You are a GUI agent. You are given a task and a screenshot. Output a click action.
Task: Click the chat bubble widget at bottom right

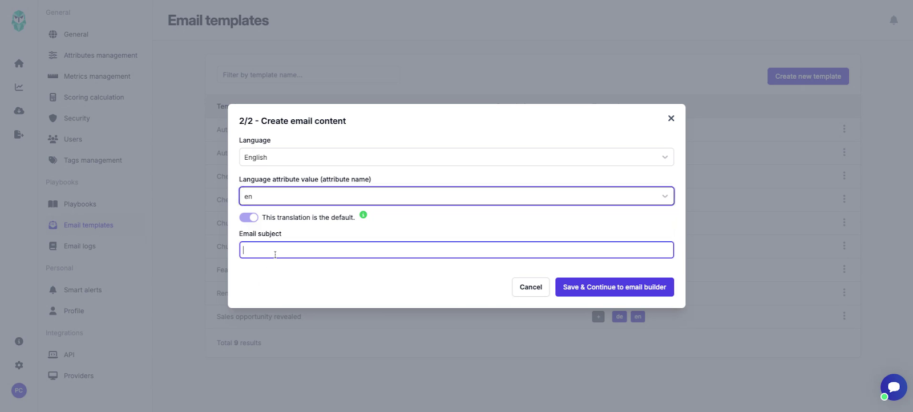click(893, 387)
